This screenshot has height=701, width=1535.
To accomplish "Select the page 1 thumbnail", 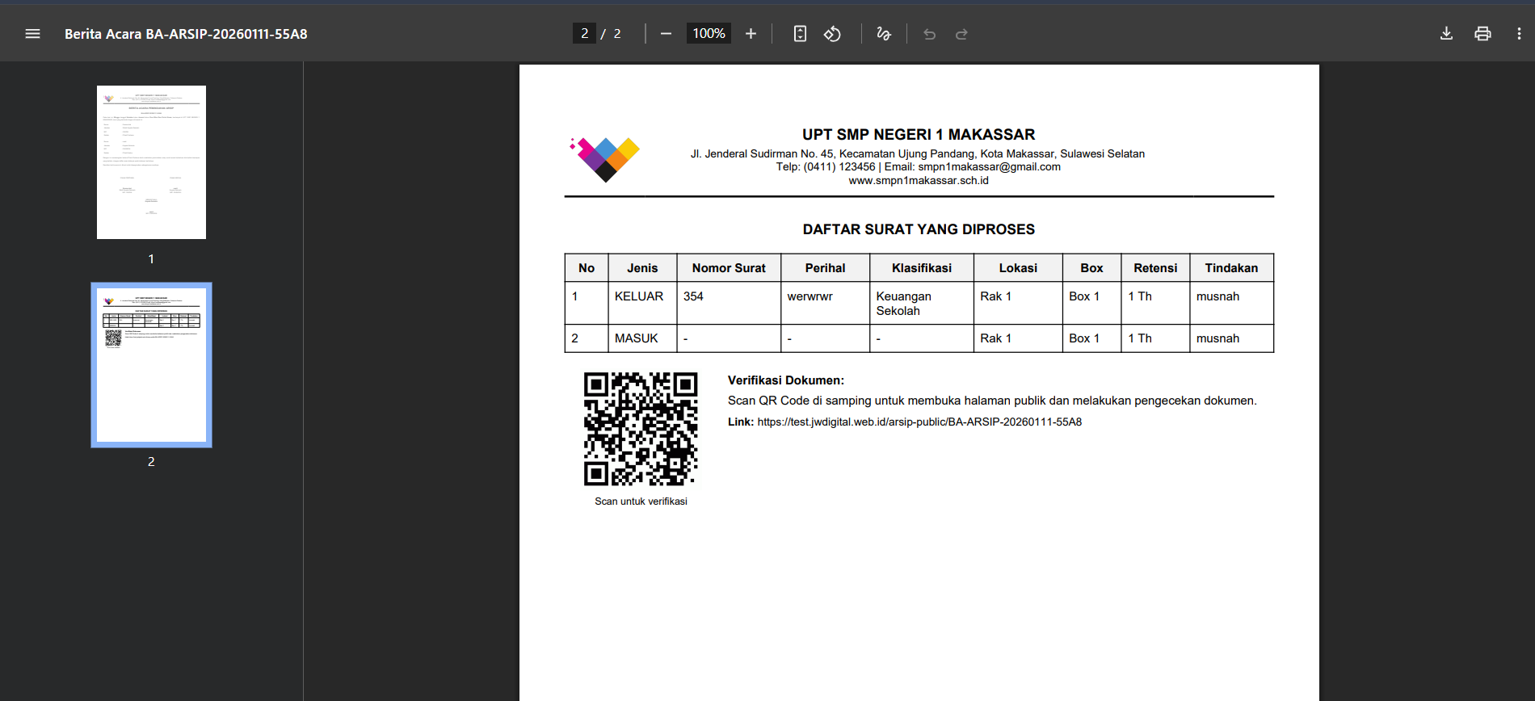I will [151, 162].
